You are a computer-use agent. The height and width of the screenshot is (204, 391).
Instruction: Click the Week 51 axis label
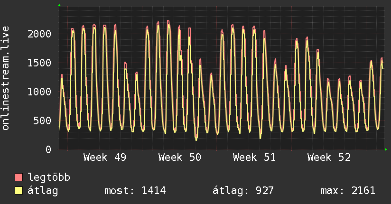coord(254,158)
